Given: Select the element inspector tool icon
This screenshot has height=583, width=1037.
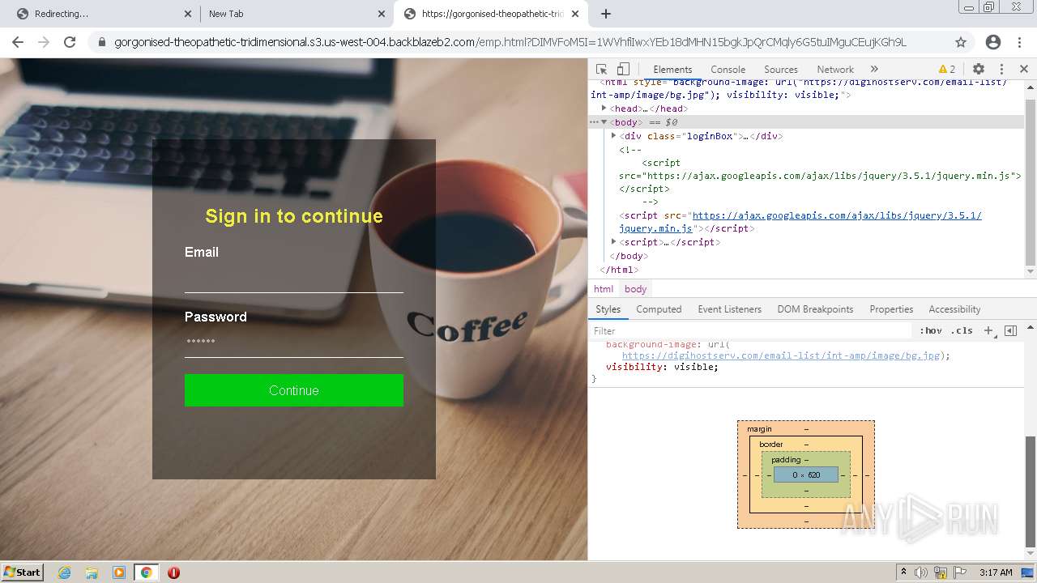Looking at the screenshot, I should 601,70.
